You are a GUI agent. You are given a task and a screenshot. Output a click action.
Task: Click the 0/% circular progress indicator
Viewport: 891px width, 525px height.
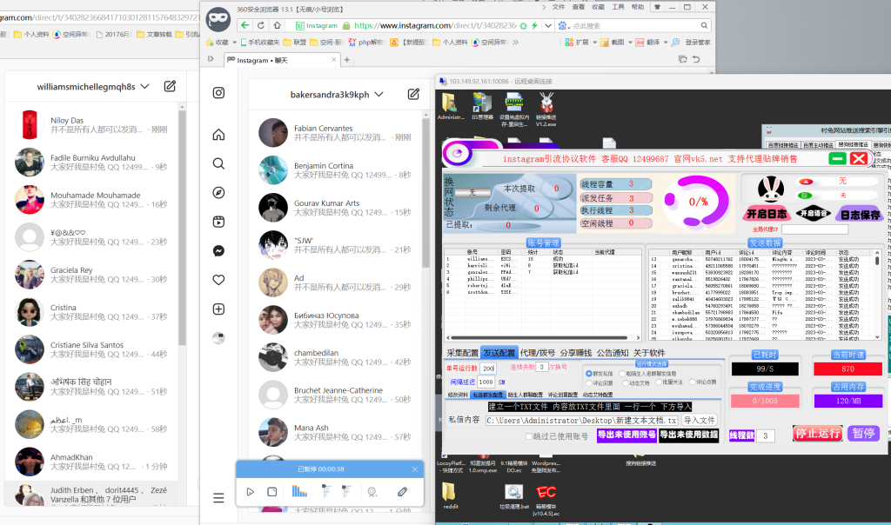click(x=698, y=201)
